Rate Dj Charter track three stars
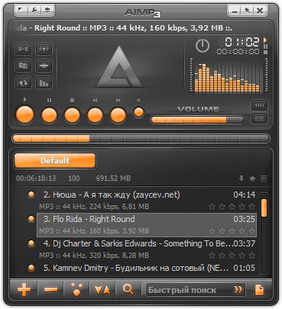Viewport: 282px width, 309px height. (x=232, y=255)
